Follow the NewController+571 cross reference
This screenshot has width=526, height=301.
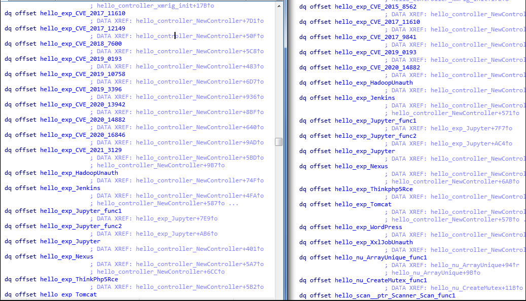point(455,113)
